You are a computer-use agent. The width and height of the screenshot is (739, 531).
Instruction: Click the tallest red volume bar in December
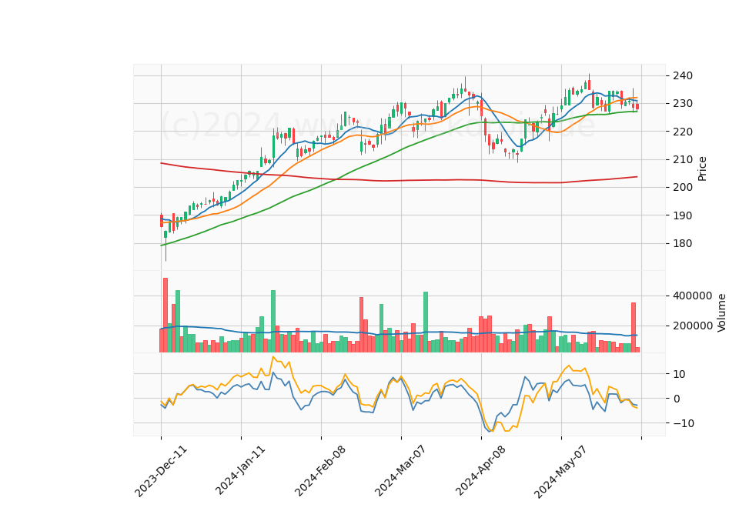pos(166,315)
